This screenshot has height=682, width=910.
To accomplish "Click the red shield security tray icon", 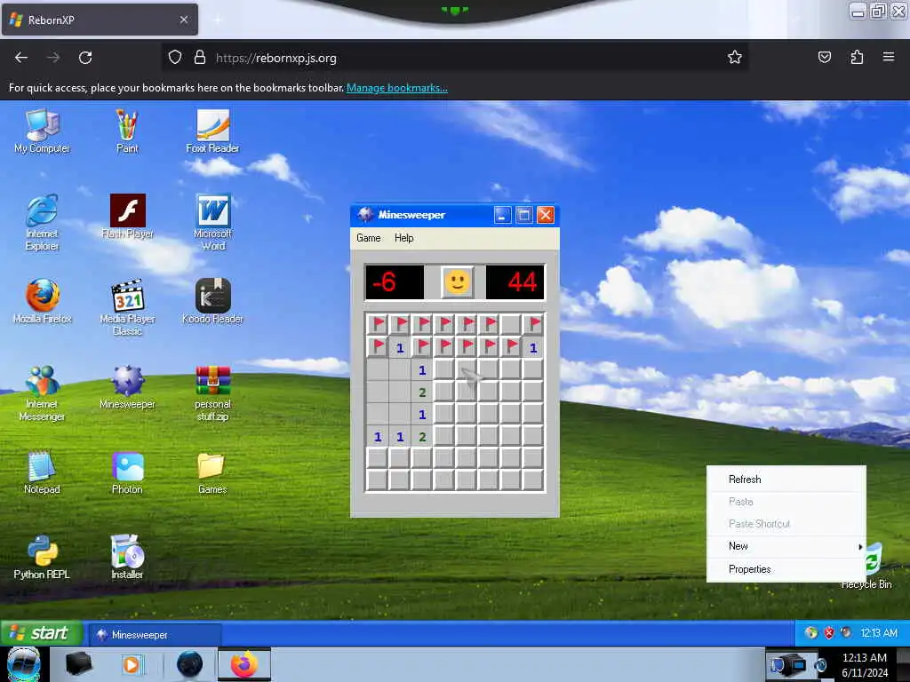I will [829, 632].
